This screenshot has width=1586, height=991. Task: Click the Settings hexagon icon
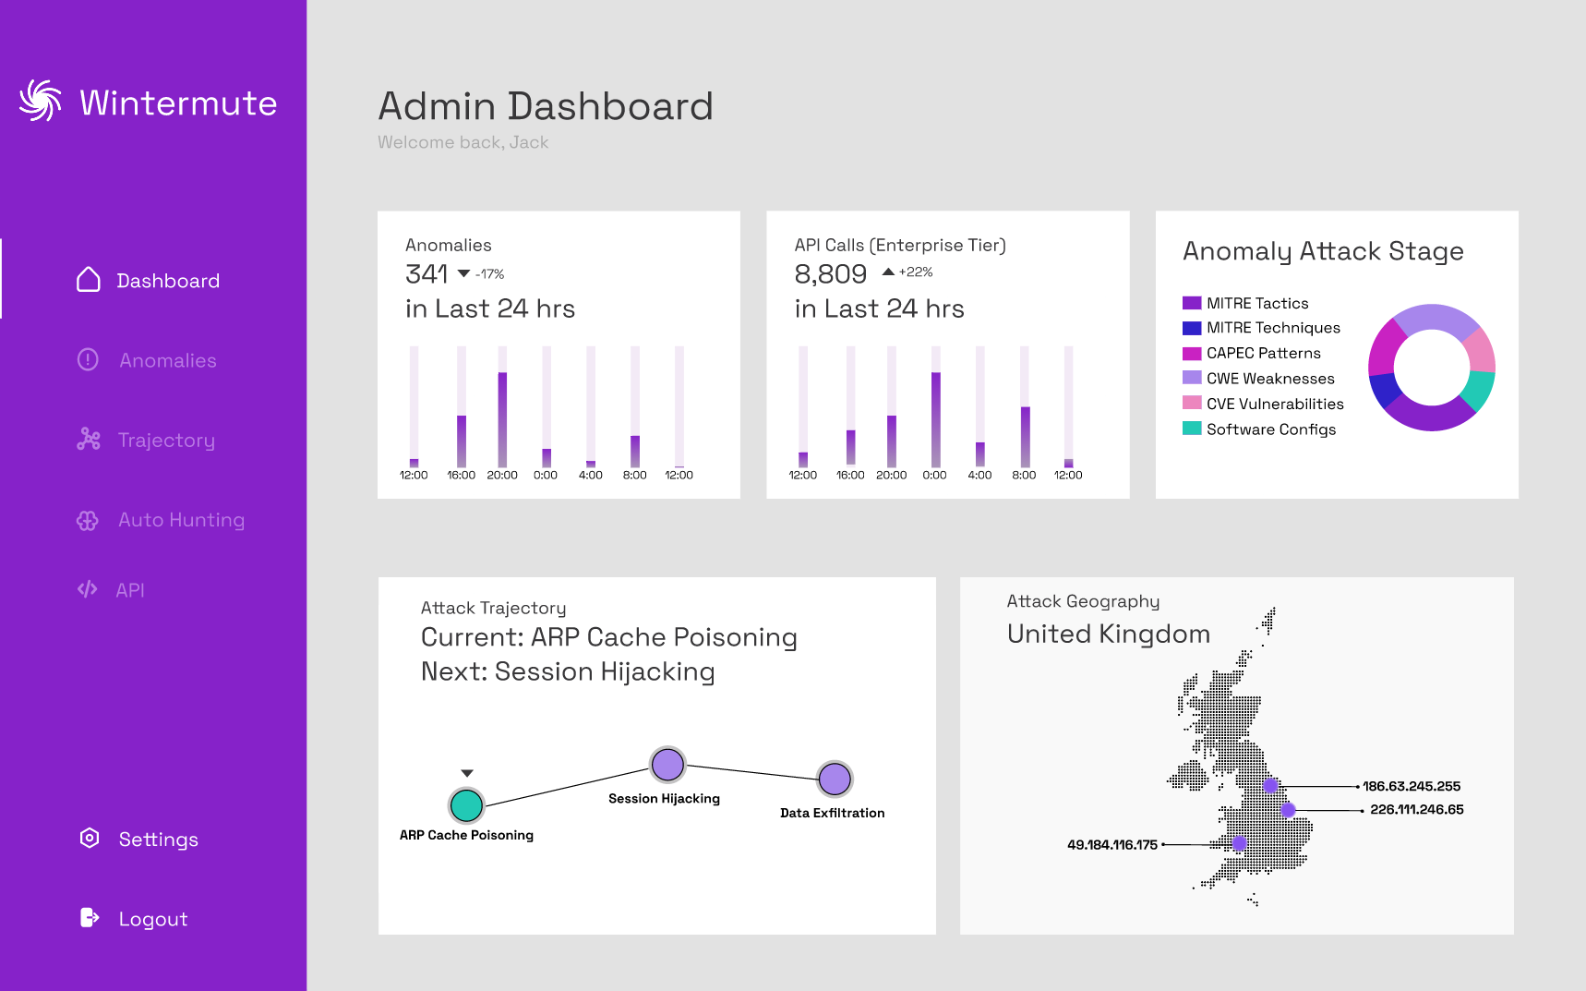point(90,838)
